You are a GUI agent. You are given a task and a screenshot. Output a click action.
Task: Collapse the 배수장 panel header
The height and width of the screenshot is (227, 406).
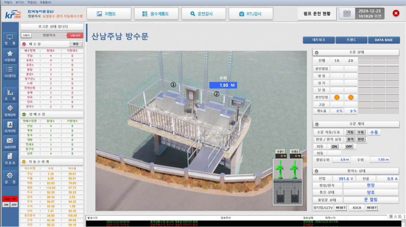[24, 44]
